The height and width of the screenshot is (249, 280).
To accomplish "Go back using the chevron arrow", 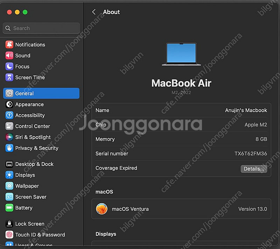I will [x=94, y=12].
